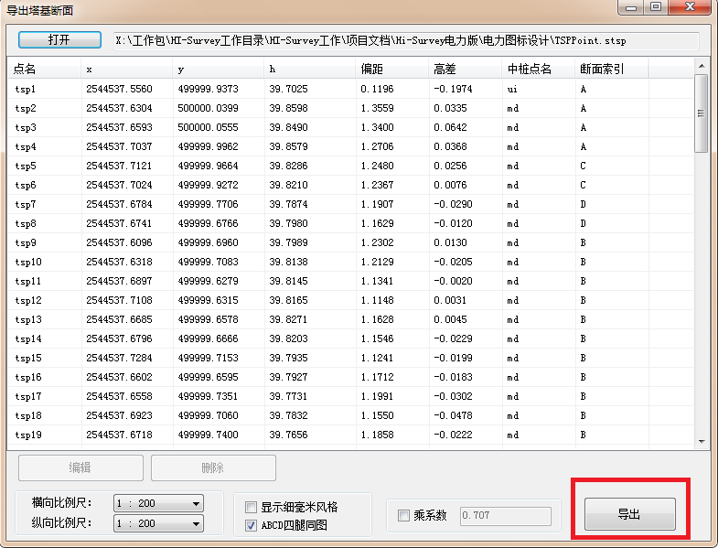Screen dimensions: 718x548
Task: Click 高差 value -0.0205
Action: click(x=453, y=262)
